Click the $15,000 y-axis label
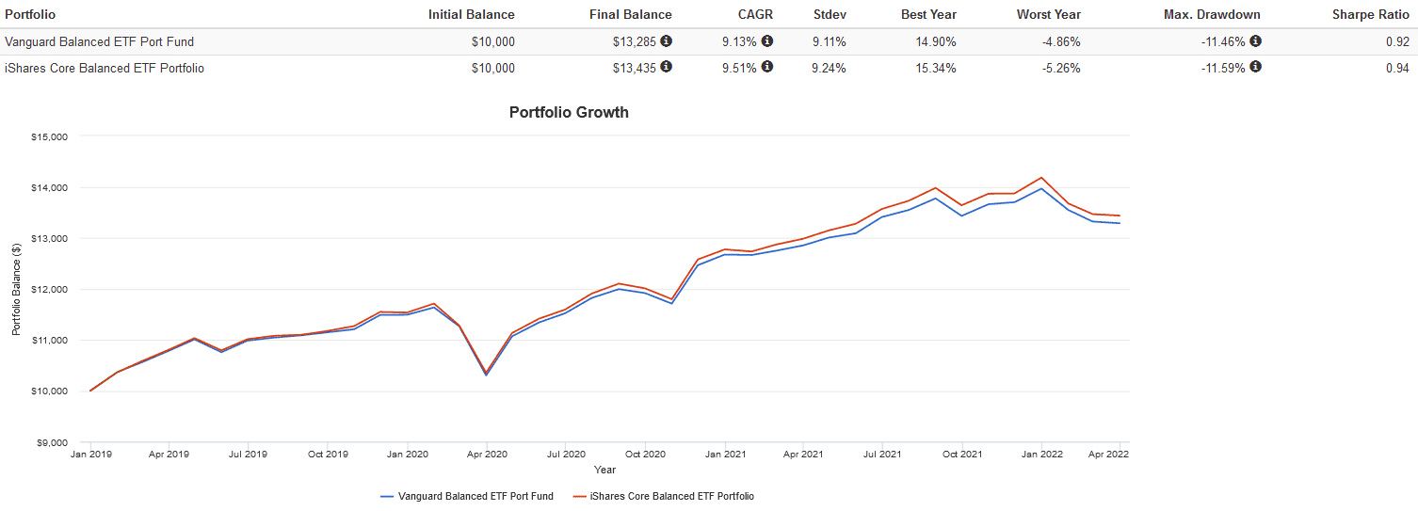This screenshot has width=1418, height=511. click(x=52, y=136)
